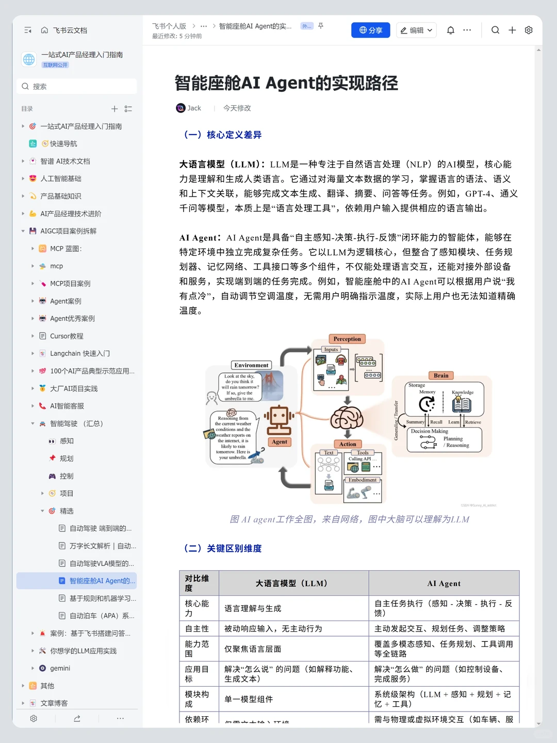The image size is (557, 743).
Task: Click the blue 分享 button
Action: 370,30
